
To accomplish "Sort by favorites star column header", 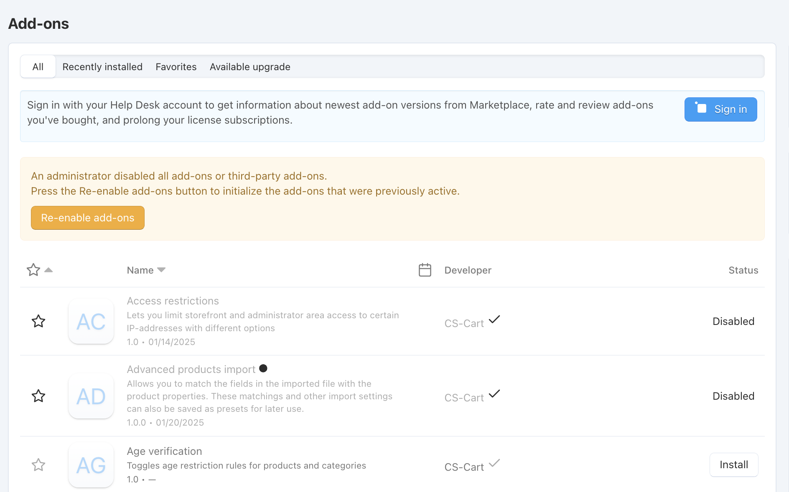I will (33, 270).
